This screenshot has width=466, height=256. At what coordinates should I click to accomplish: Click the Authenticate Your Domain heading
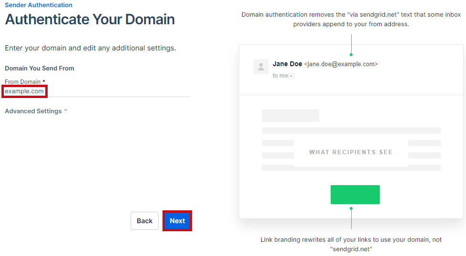90,20
